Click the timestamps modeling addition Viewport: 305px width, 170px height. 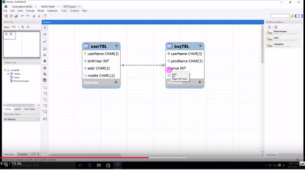pyautogui.click(x=283, y=32)
